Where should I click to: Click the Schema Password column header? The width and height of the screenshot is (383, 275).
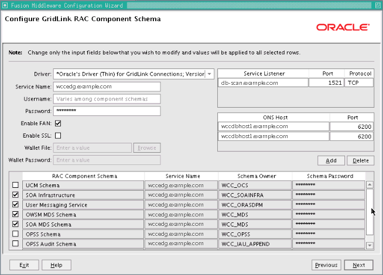[329, 176]
